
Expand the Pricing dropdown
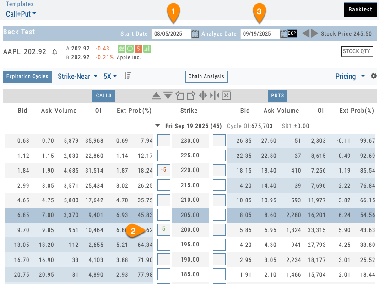tap(350, 76)
